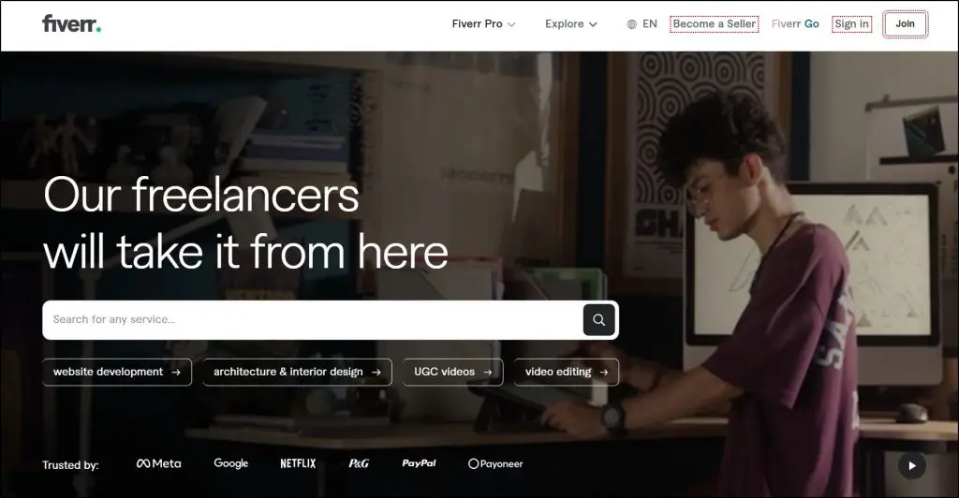Open the Fiverr Pro dropdown
Viewport: 959px width, 498px height.
tap(484, 23)
